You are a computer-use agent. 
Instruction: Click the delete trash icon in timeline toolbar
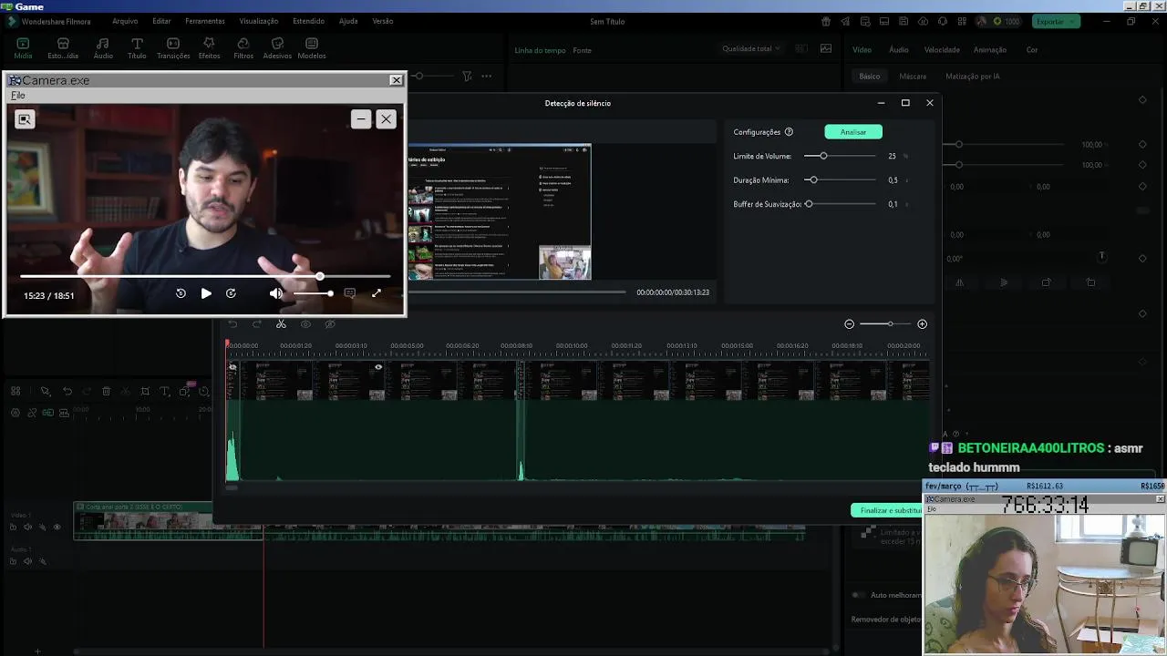click(106, 391)
